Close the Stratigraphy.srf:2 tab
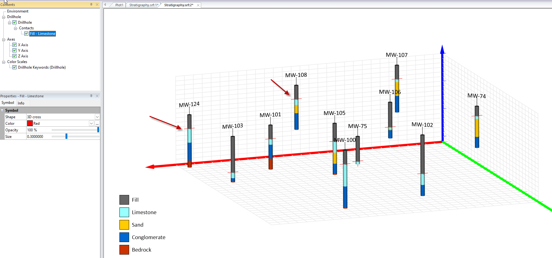The image size is (552, 258). pos(198,5)
